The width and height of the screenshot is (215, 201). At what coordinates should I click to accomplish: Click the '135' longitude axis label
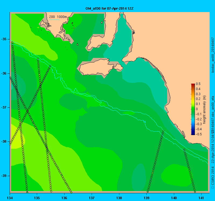(x=37, y=198)
